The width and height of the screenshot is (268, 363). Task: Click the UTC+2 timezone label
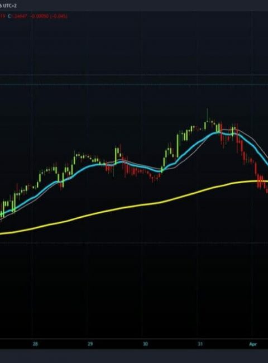click(10, 6)
